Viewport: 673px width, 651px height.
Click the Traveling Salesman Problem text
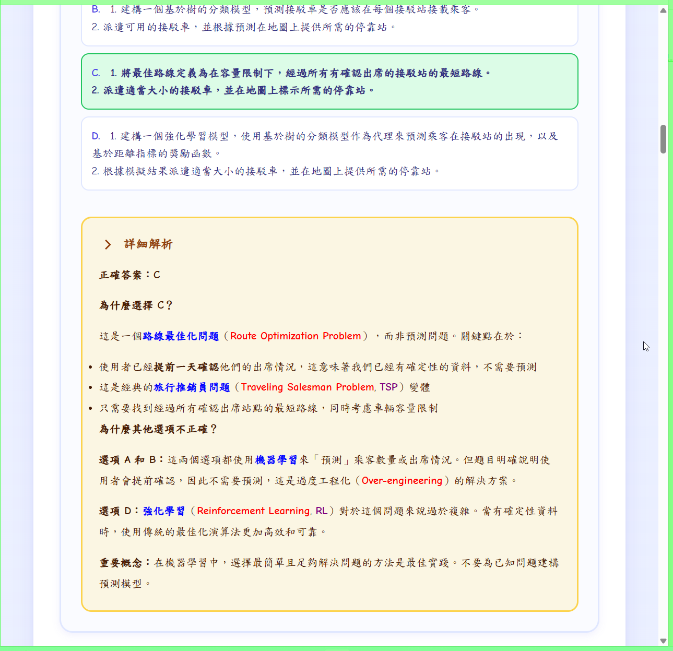point(308,387)
